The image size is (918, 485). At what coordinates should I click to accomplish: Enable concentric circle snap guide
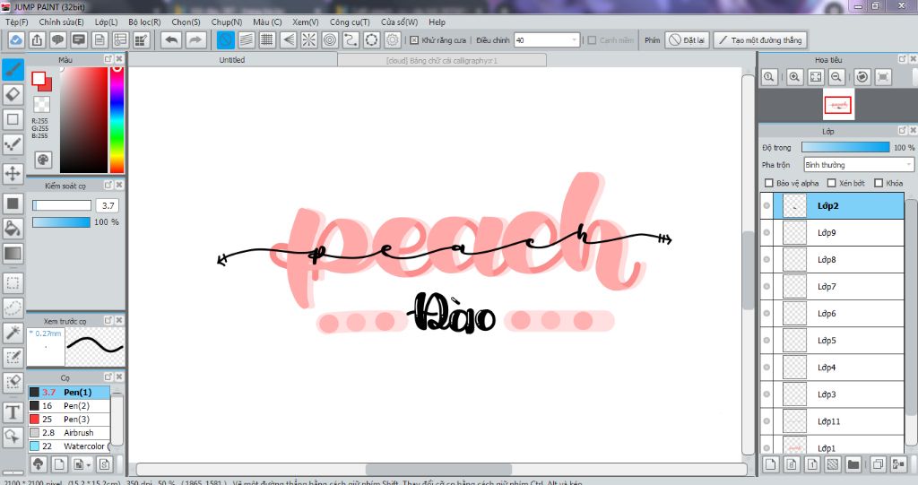pyautogui.click(x=330, y=39)
